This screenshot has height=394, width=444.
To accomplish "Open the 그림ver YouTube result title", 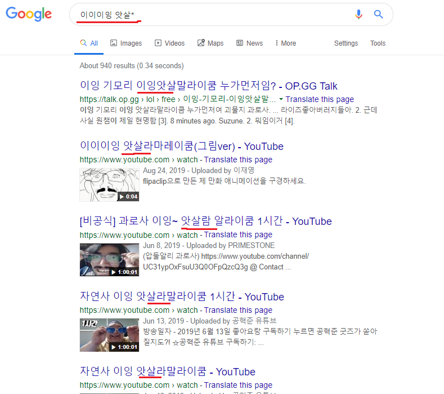I will pos(182,147).
